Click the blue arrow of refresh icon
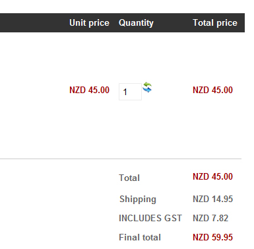Image resolution: width=254 pixels, height=249 pixels. coord(147,89)
